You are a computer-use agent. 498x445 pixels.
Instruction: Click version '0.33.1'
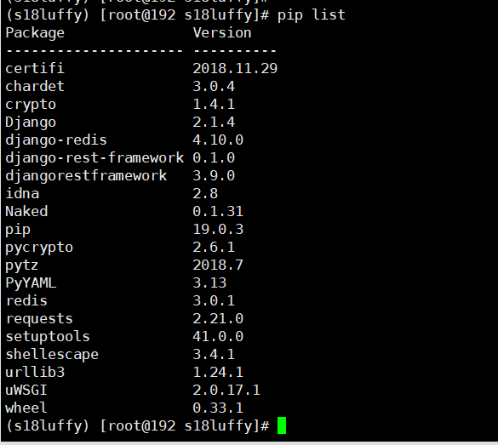pos(218,408)
